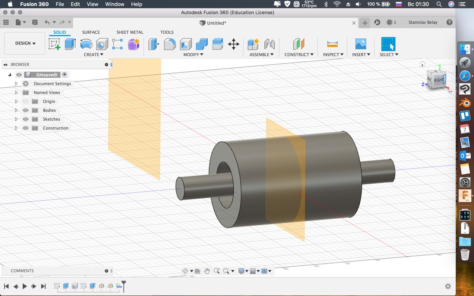The height and width of the screenshot is (296, 474).
Task: Collapse the BROWSER panel
Action: [5, 64]
